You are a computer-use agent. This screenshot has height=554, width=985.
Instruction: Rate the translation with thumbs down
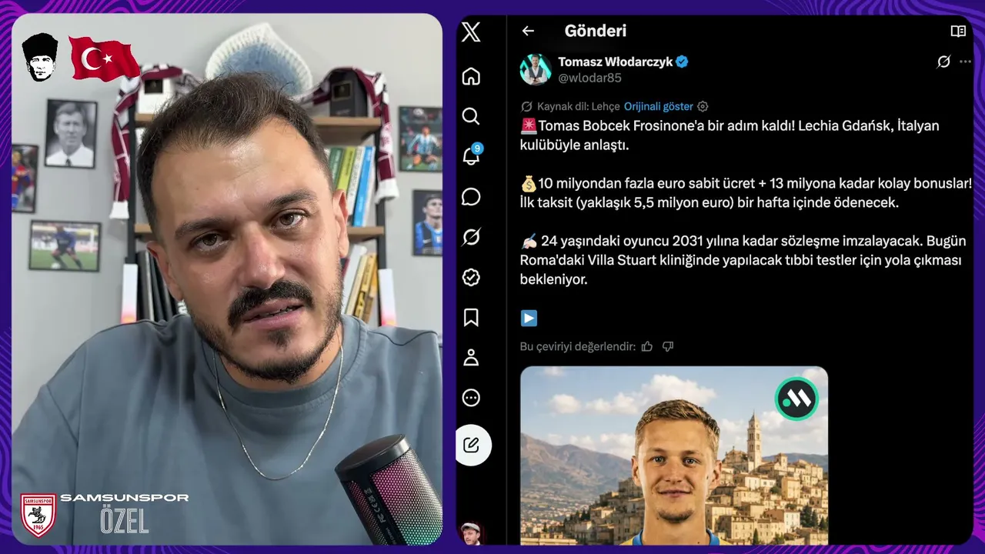[x=668, y=346]
